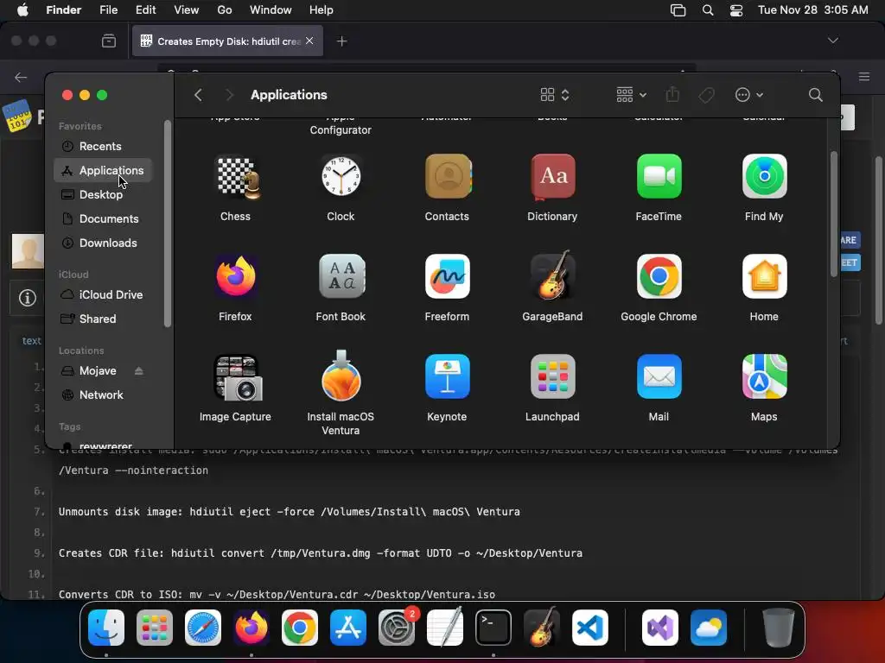Screen dimensions: 885x663
Task: Click the Home app icon
Action: 764,276
